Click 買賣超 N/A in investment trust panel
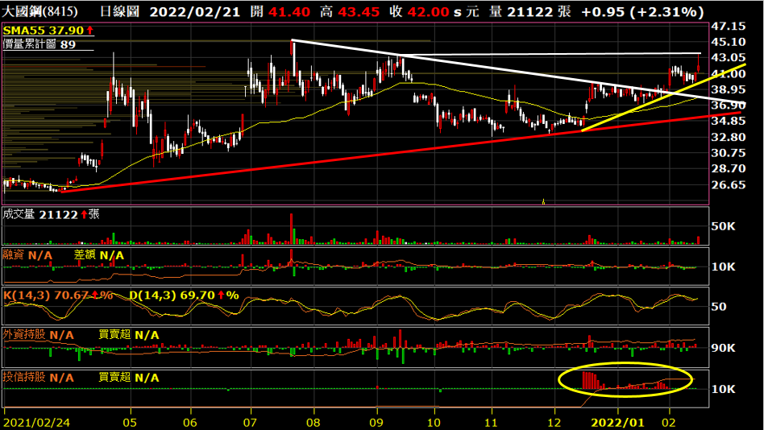This screenshot has height=430, width=764. (129, 378)
